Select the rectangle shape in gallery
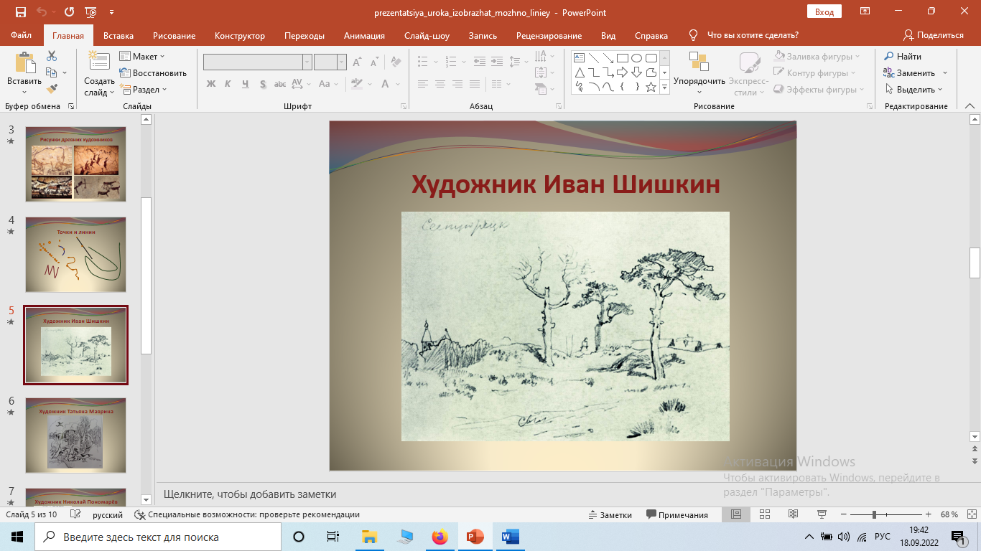This screenshot has width=981, height=551. pos(623,58)
